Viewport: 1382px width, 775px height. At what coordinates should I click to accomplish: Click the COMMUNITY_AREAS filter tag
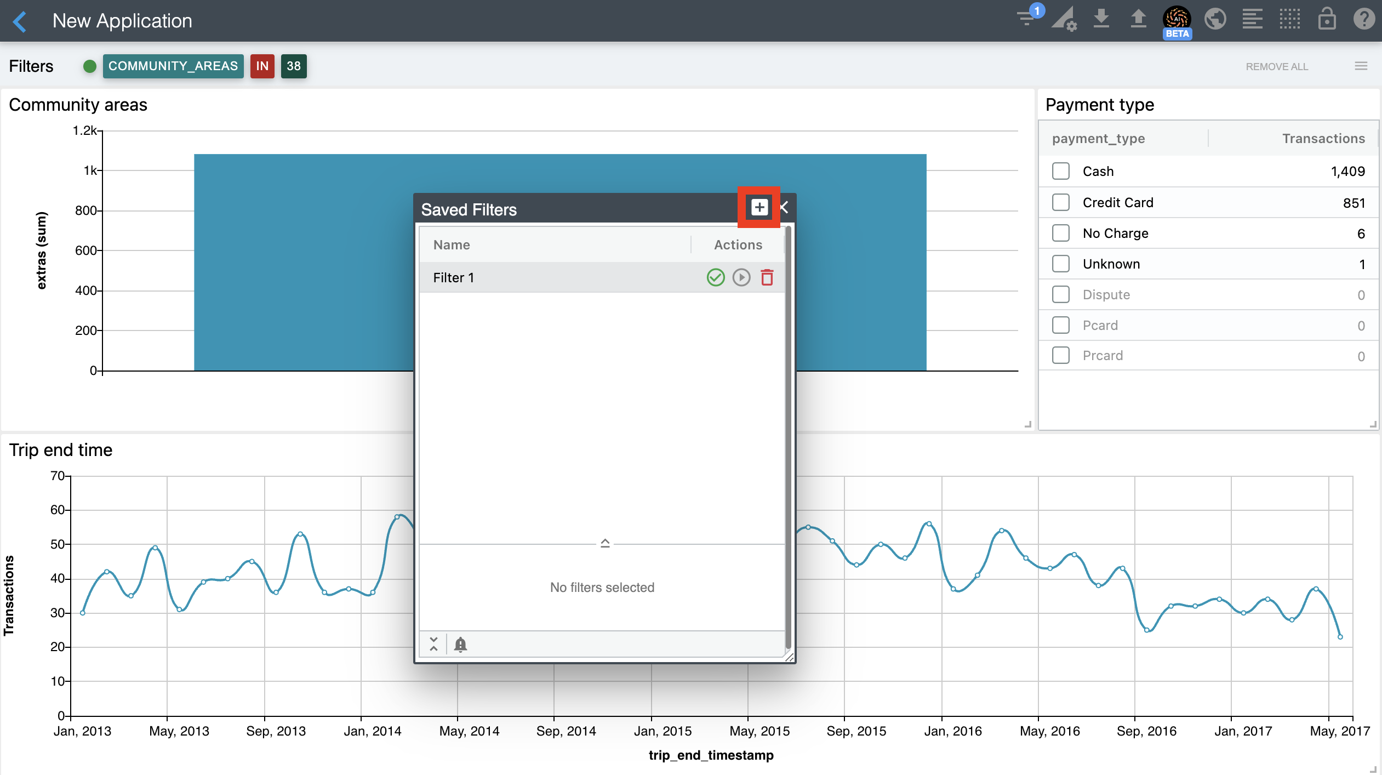173,66
